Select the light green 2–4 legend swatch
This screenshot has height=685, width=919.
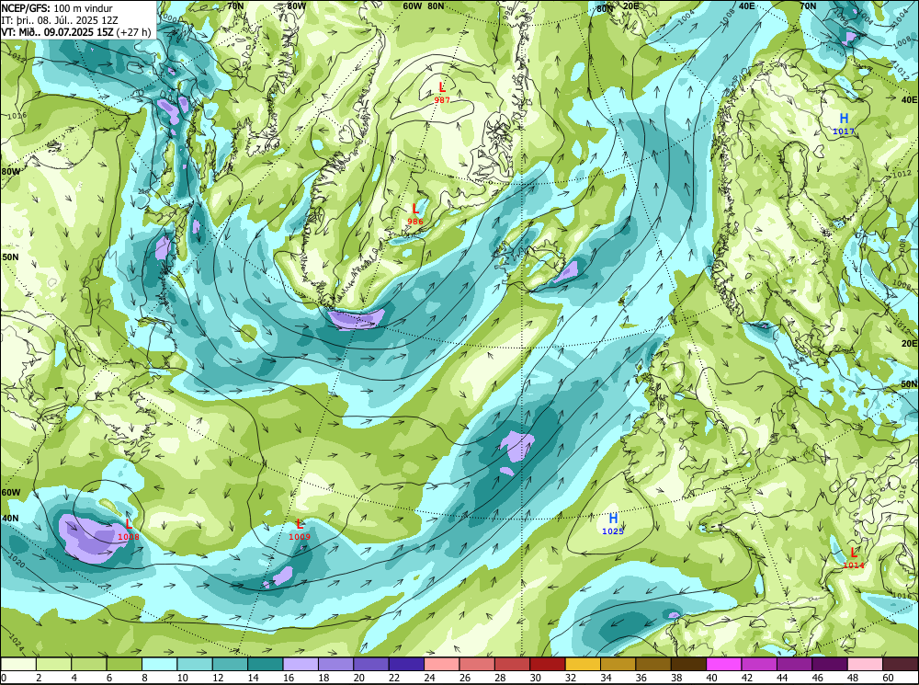pyautogui.click(x=54, y=664)
